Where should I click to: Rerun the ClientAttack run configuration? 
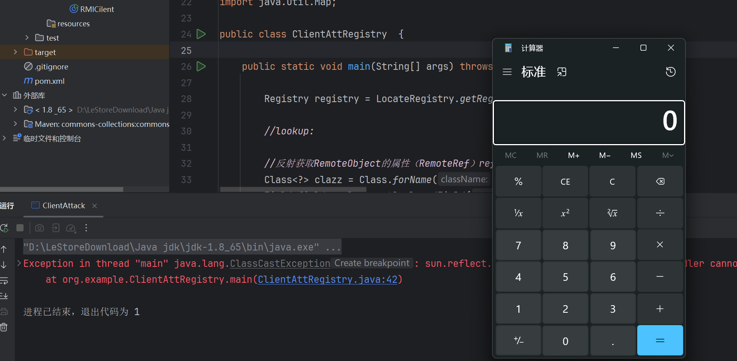pos(4,228)
